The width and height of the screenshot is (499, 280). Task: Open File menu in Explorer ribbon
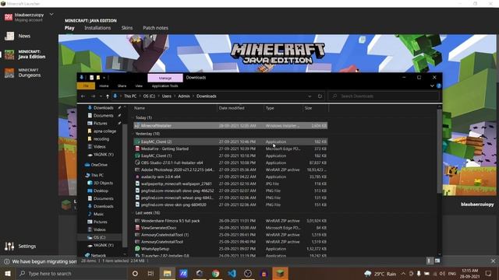(x=86, y=86)
